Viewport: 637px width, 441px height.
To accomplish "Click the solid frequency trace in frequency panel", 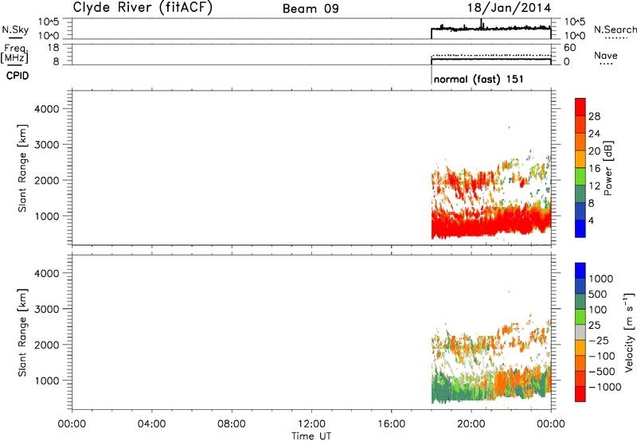I will click(x=490, y=59).
